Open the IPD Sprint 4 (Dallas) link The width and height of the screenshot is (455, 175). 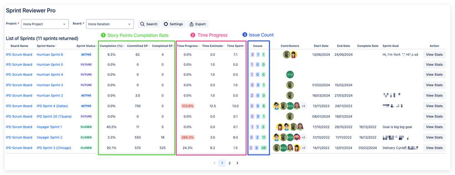point(52,106)
